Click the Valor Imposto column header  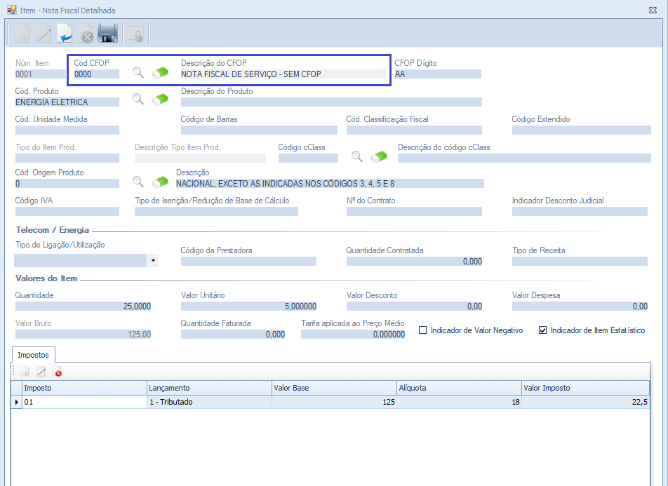584,388
